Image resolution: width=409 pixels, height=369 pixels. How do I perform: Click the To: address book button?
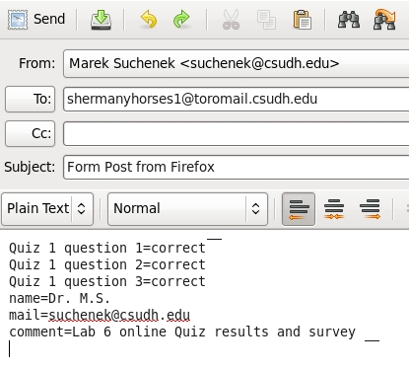point(31,99)
